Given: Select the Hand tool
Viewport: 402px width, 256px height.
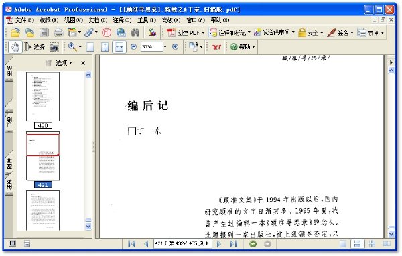Looking at the screenshot, I should click(15, 47).
